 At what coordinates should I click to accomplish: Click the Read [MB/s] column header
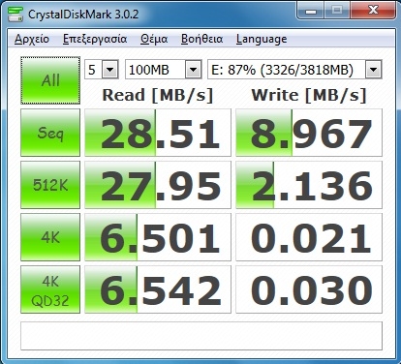(158, 95)
